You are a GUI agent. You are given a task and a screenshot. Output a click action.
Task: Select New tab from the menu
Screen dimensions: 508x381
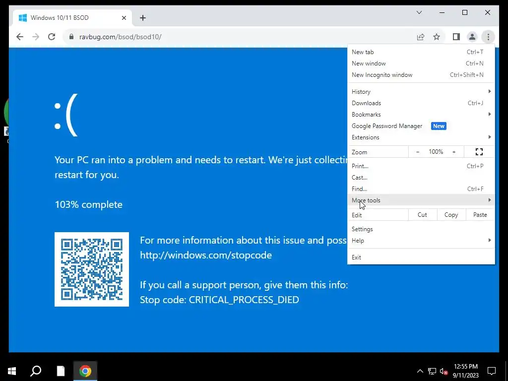click(421, 52)
